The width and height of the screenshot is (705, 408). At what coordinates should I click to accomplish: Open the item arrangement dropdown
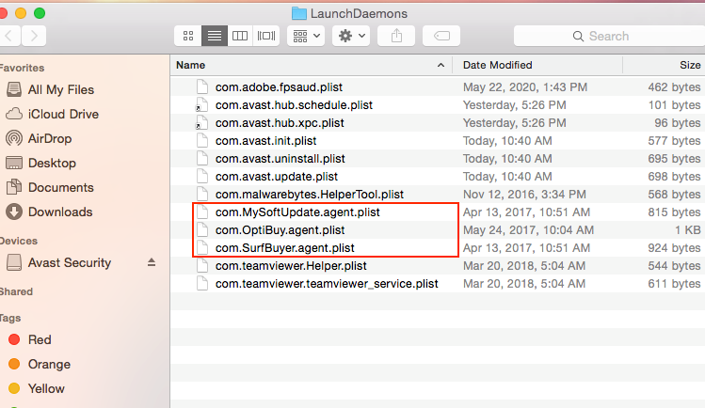click(306, 36)
